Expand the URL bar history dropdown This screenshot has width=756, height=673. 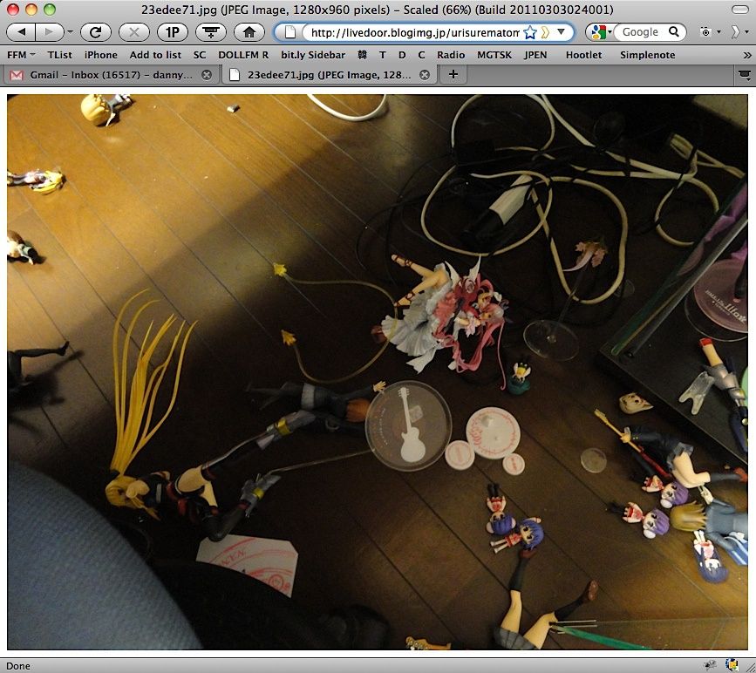click(562, 33)
